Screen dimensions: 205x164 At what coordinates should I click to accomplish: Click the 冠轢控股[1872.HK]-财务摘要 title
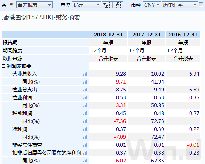point(41,17)
